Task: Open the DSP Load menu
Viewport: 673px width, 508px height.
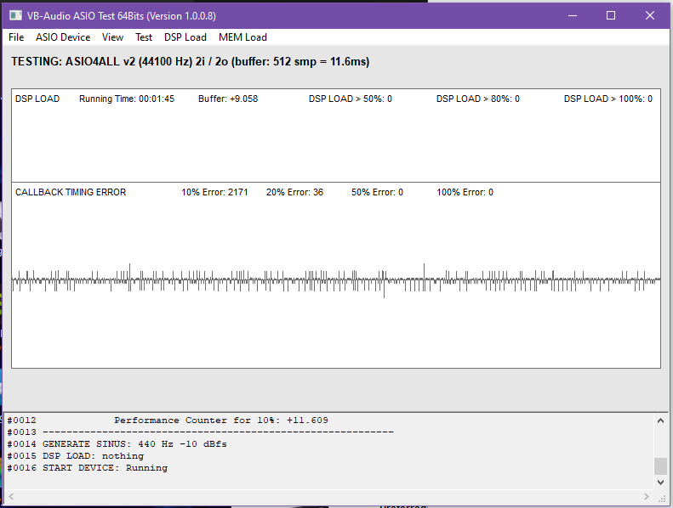Action: coord(185,37)
